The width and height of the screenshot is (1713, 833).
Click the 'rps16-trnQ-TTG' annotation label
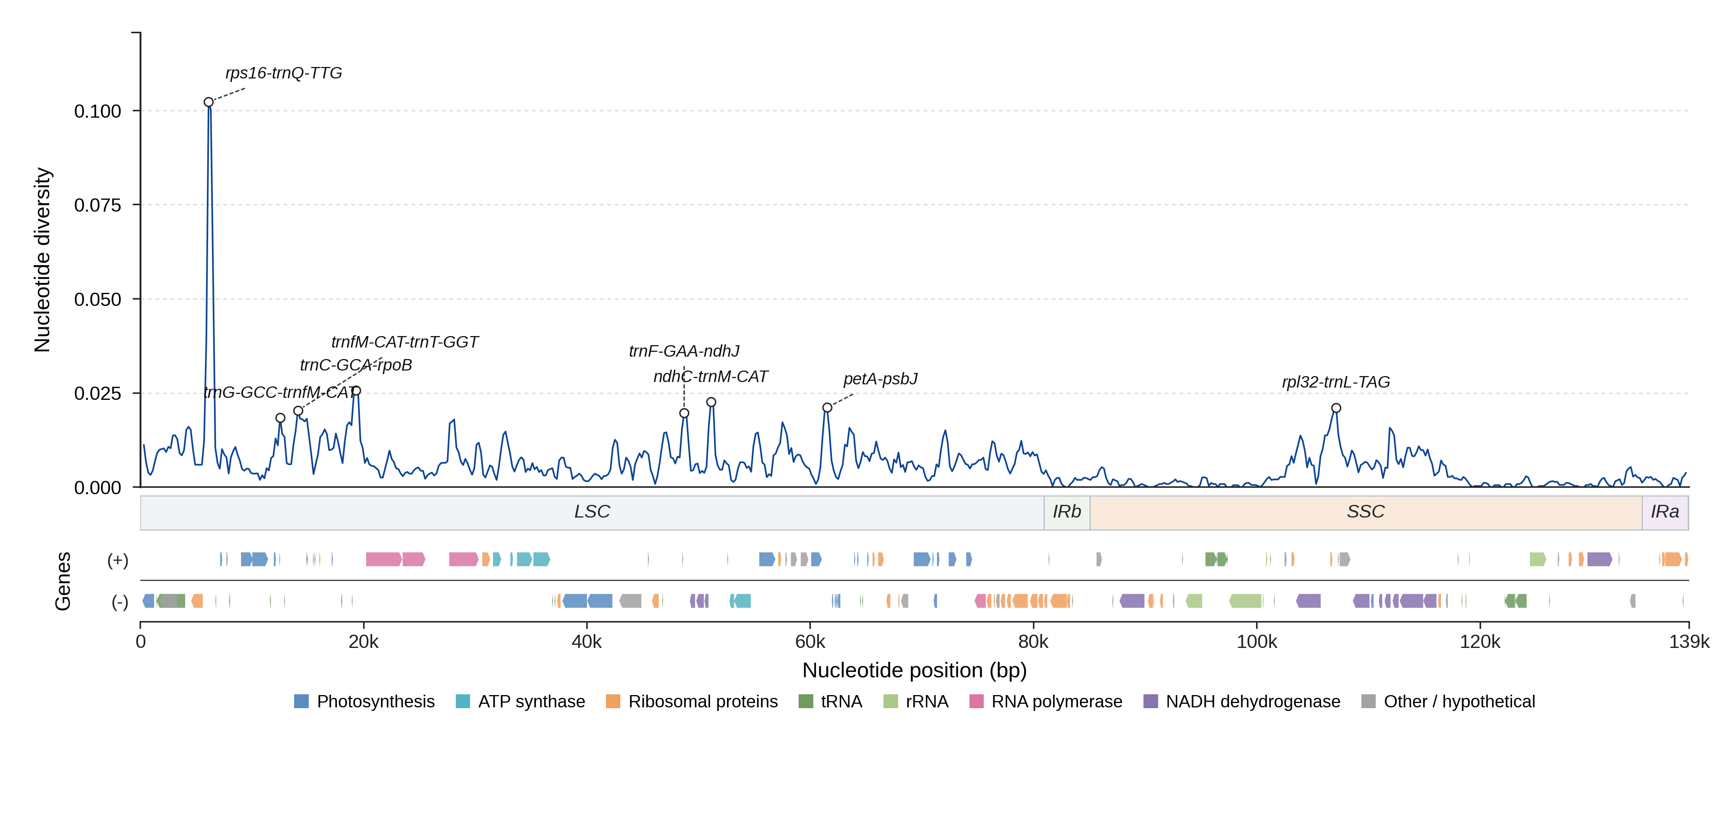pos(284,73)
